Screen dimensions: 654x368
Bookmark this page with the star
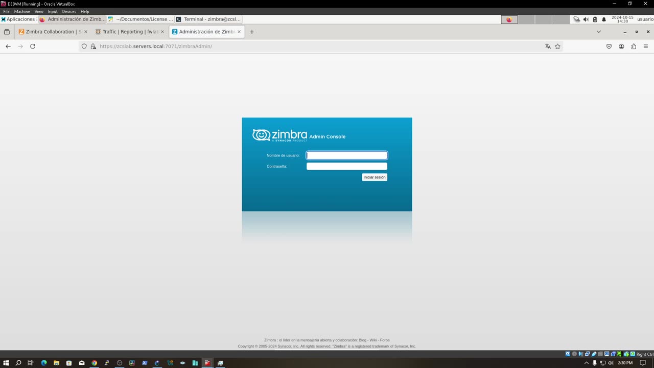click(x=557, y=47)
